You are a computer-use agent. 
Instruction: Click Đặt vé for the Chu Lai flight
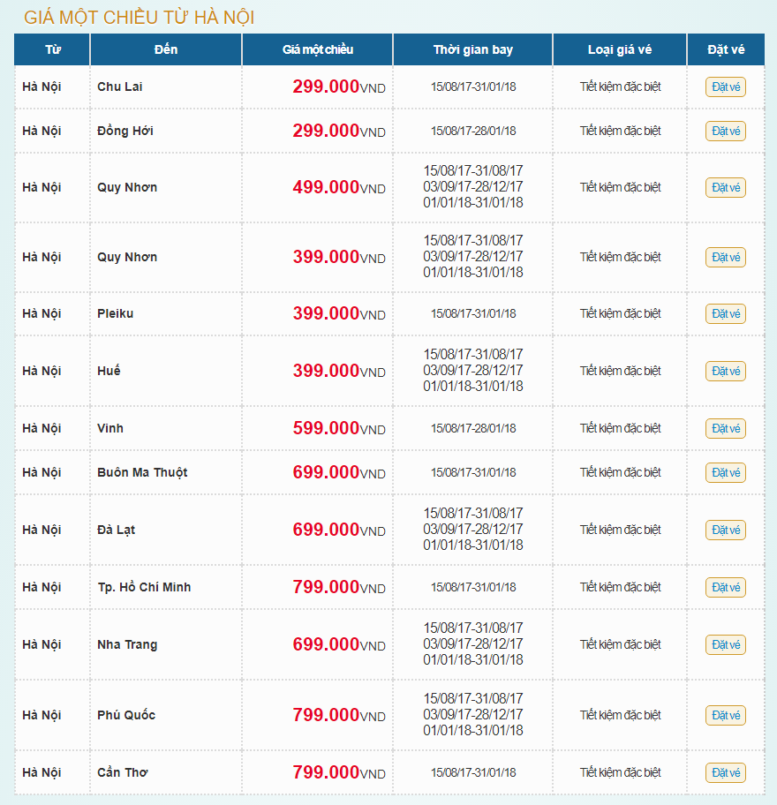[725, 87]
